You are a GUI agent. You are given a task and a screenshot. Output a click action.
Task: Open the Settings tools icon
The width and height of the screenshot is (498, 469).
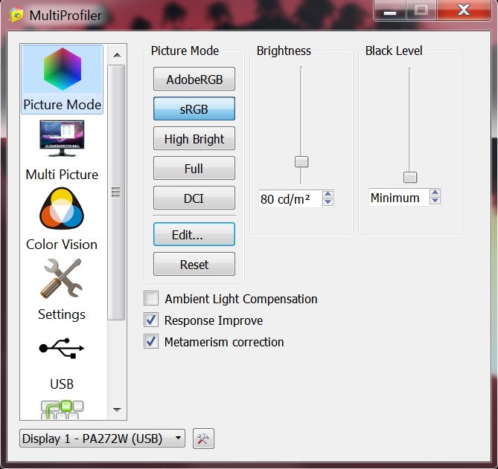click(x=62, y=279)
